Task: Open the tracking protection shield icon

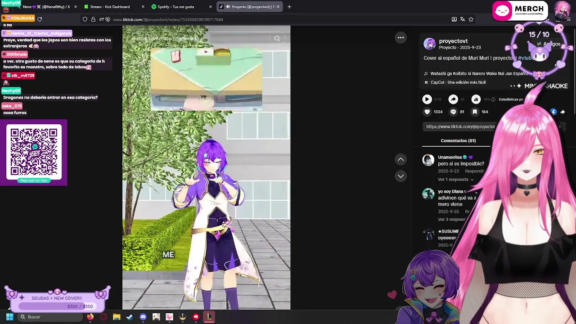Action: pyautogui.click(x=85, y=19)
